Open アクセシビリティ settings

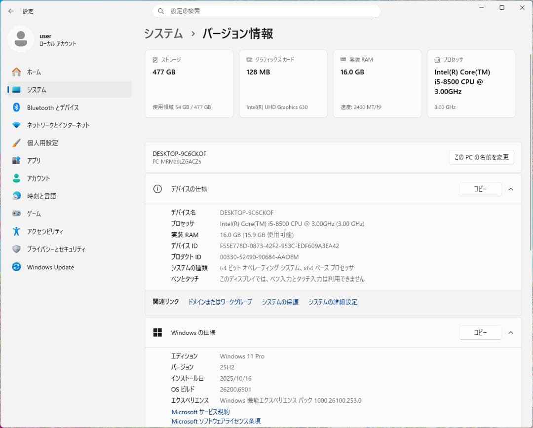coord(48,231)
